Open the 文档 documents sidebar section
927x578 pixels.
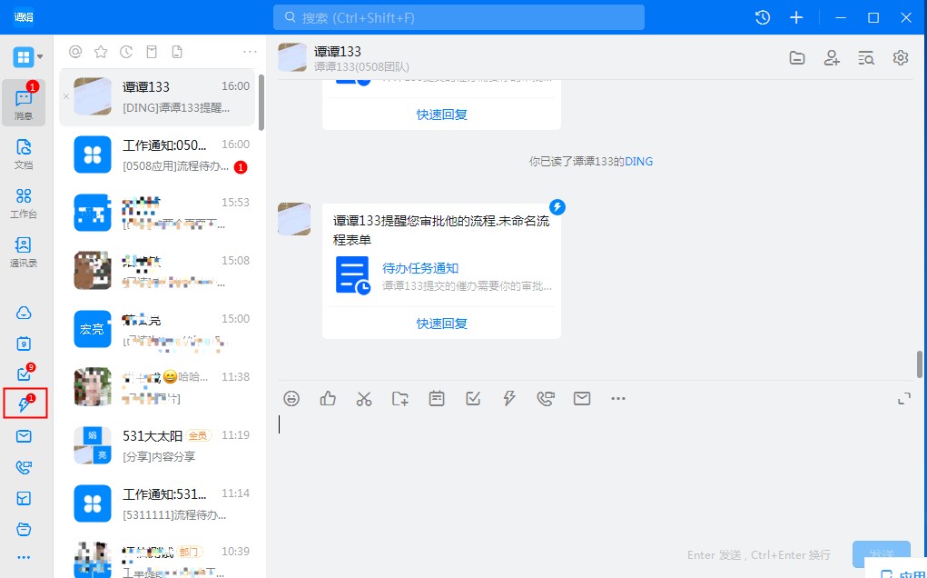pyautogui.click(x=24, y=153)
